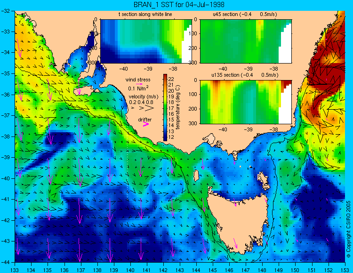
Task: Click the title "BRAN_1 SST for 04-Jul-1998"
Action: tap(179, 5)
